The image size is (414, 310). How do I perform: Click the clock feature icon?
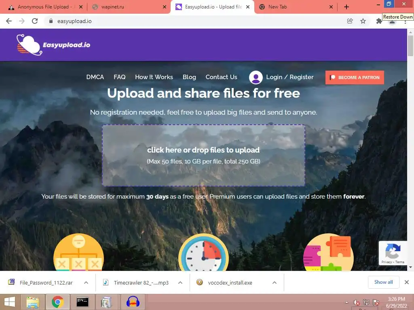click(x=204, y=252)
